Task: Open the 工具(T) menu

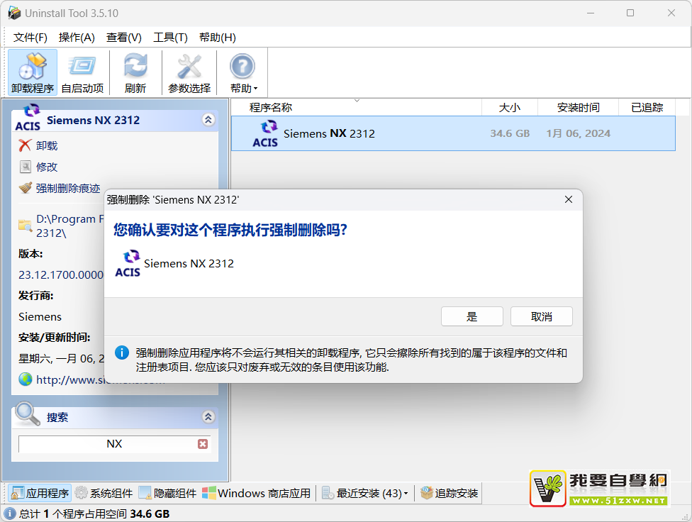Action: coord(170,38)
